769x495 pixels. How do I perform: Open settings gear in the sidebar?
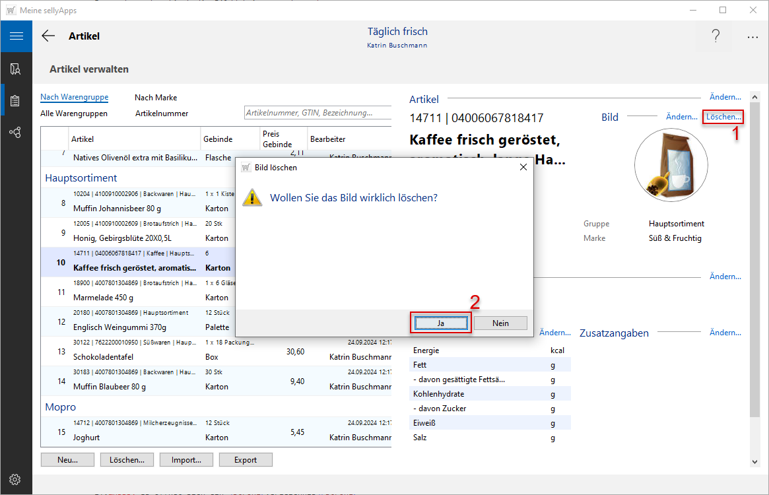16,479
